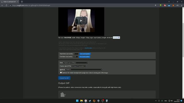Screen dimensions: 184x103
Task: Use current position for Start time
Action: (85, 54)
